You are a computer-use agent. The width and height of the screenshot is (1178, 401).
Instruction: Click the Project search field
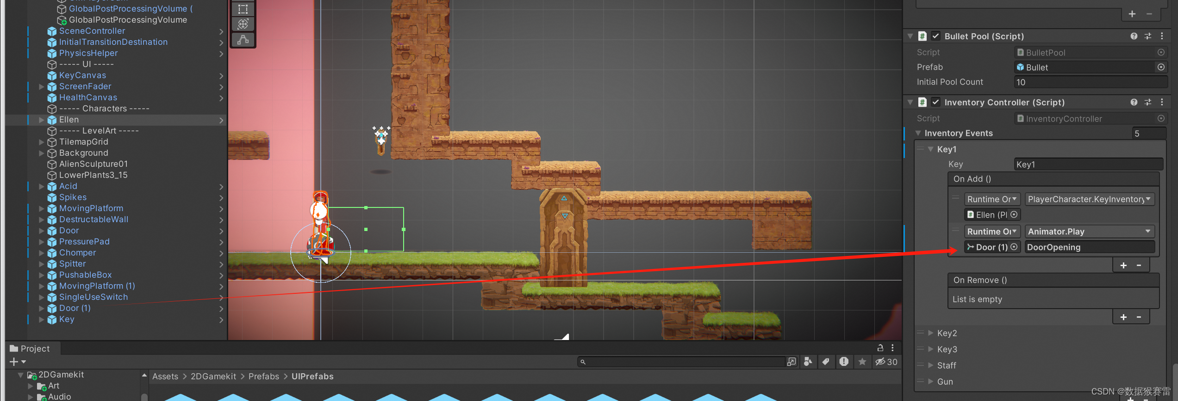[x=681, y=362]
